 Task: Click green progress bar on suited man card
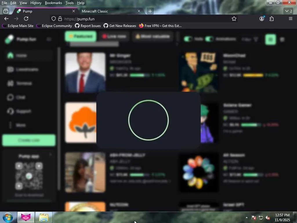(140, 75)
